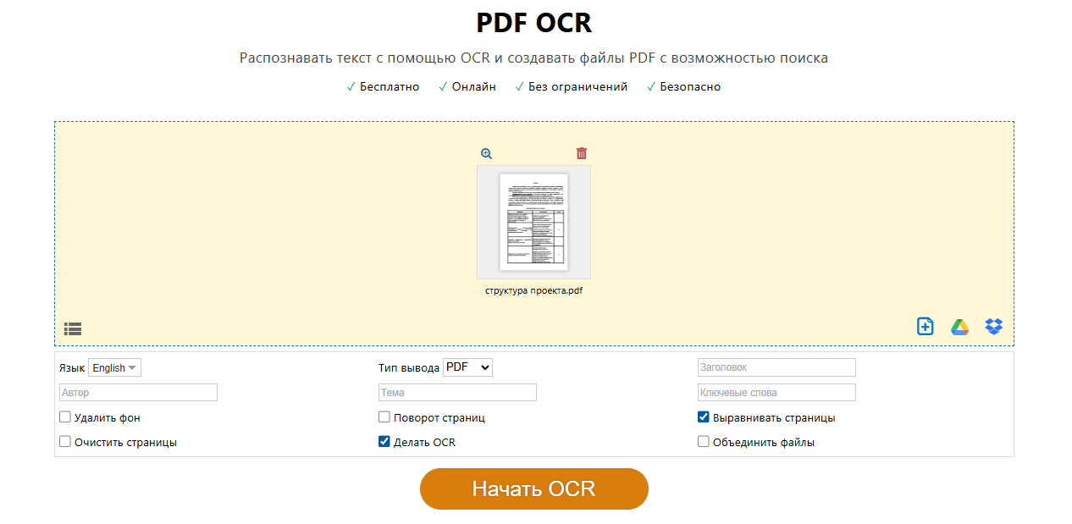The height and width of the screenshot is (524, 1072).
Task: Click into the Тема field
Action: pos(457,393)
